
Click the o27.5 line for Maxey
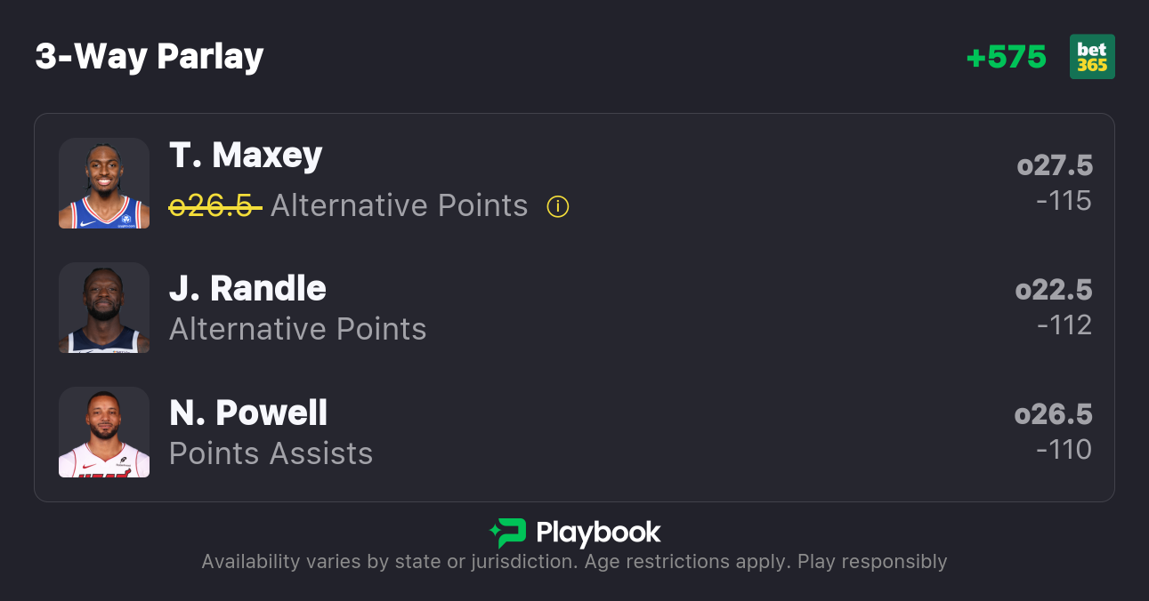1055,165
